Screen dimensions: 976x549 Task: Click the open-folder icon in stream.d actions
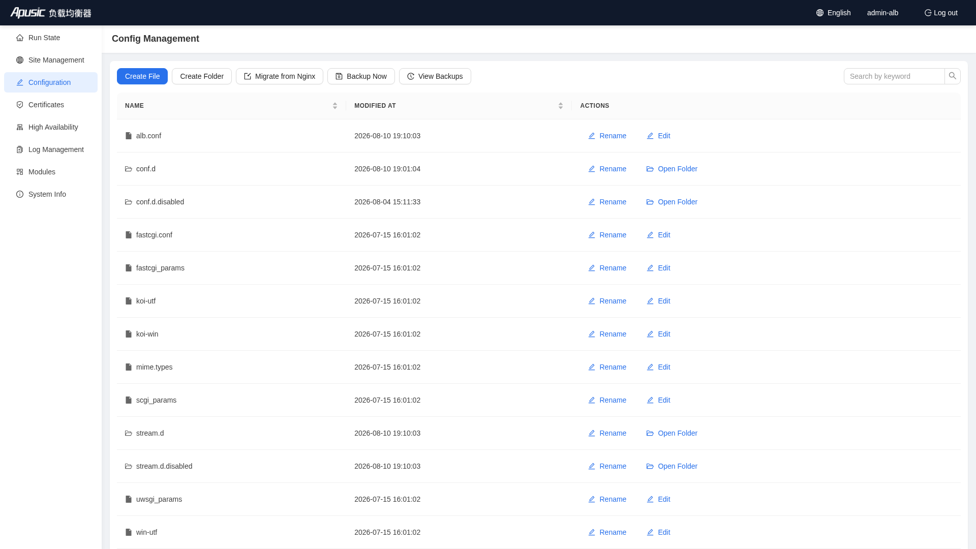click(x=650, y=433)
